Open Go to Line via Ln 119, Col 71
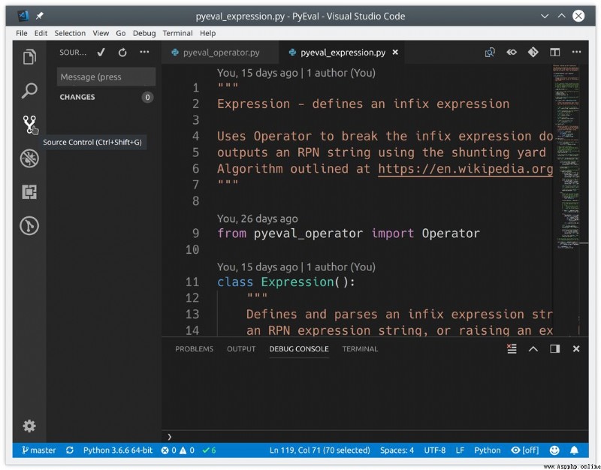The height and width of the screenshot is (470, 601). pyautogui.click(x=320, y=450)
